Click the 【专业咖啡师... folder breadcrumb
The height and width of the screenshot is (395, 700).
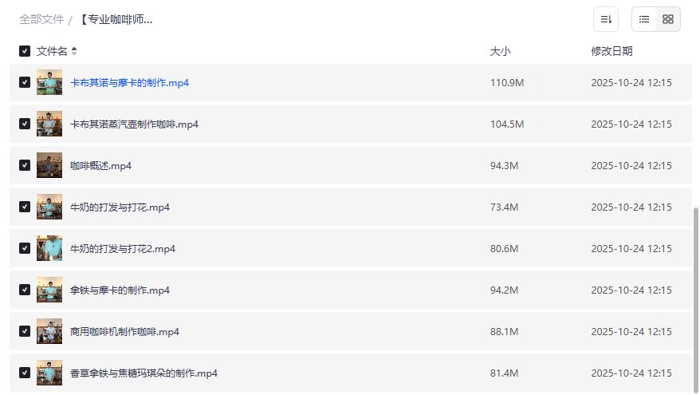pyautogui.click(x=116, y=19)
